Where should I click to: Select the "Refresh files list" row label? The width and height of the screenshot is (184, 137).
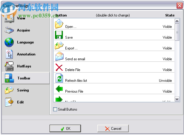[x=76, y=81]
